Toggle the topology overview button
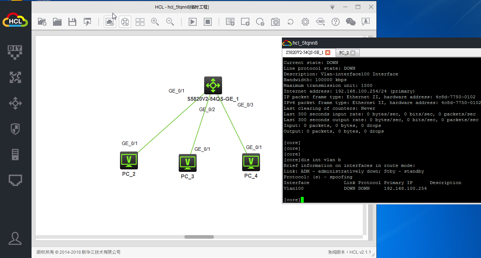 point(125,22)
